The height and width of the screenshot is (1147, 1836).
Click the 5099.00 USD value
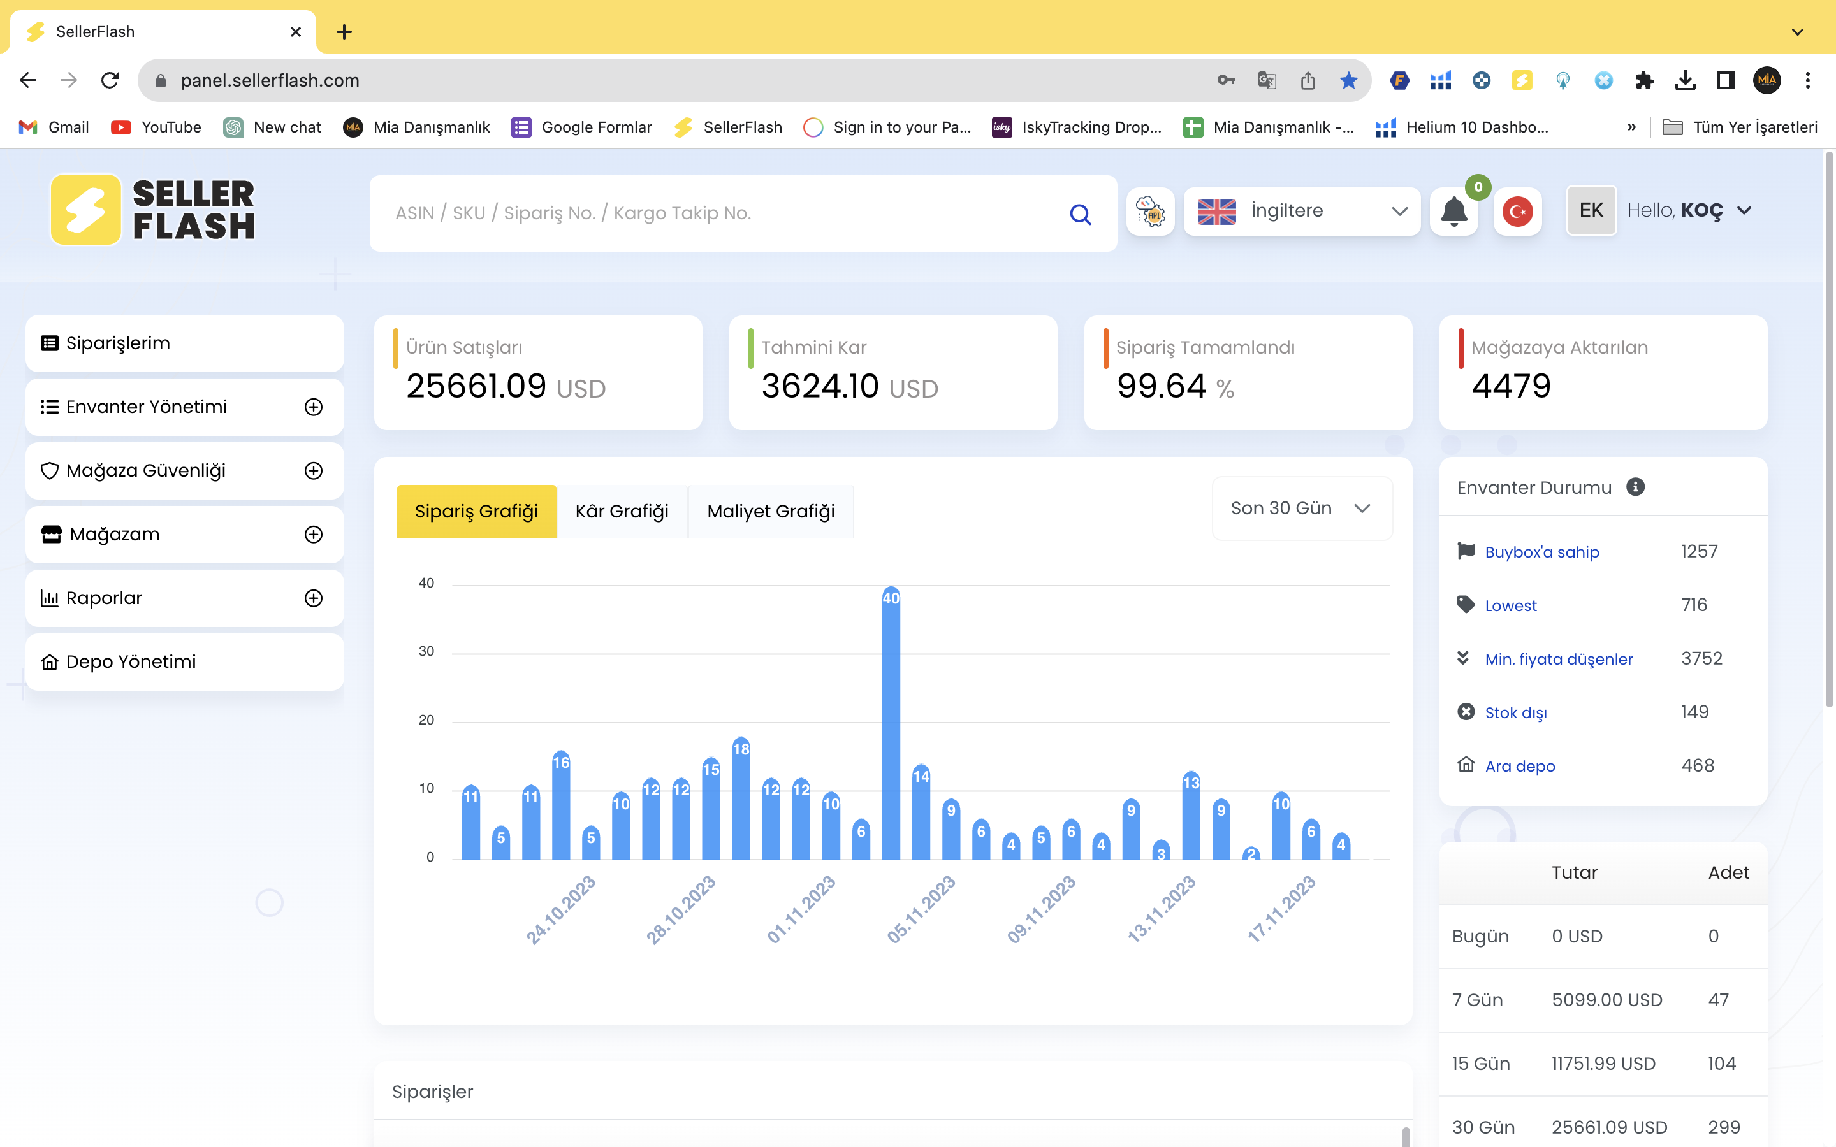pos(1607,1000)
